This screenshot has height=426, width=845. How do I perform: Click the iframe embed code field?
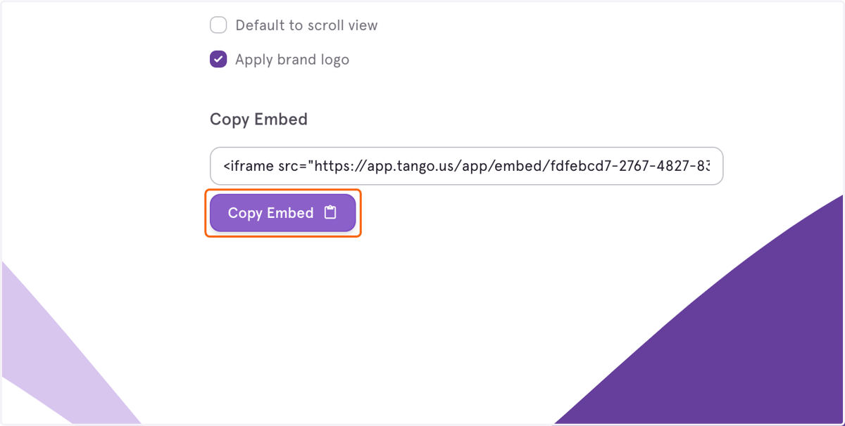466,166
